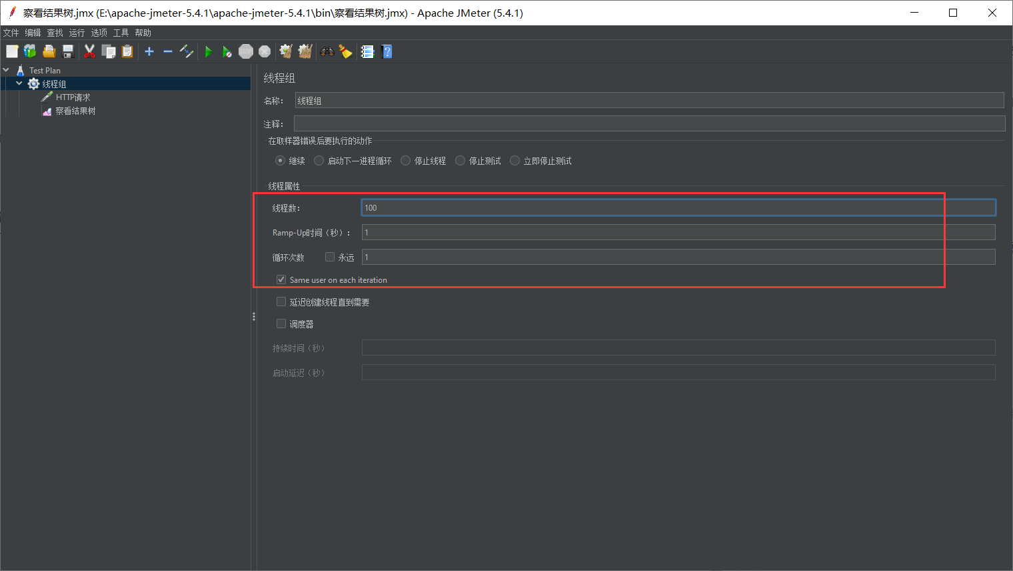Open Search with binoculars icon

(x=327, y=51)
